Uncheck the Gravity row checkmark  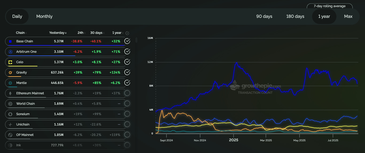click(x=127, y=72)
